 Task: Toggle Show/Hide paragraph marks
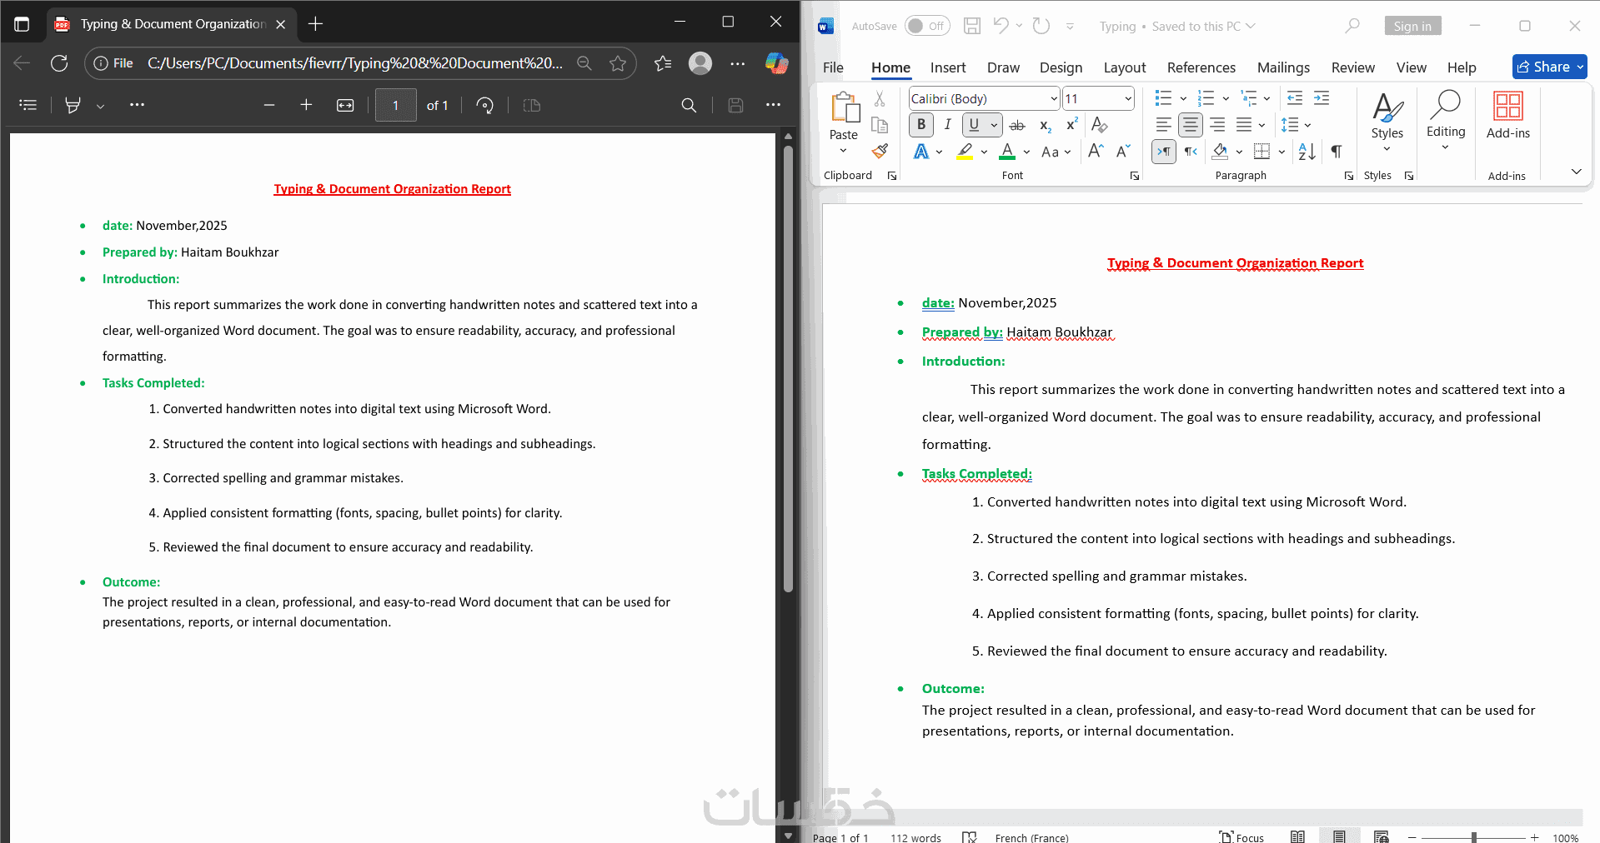pyautogui.click(x=1337, y=151)
